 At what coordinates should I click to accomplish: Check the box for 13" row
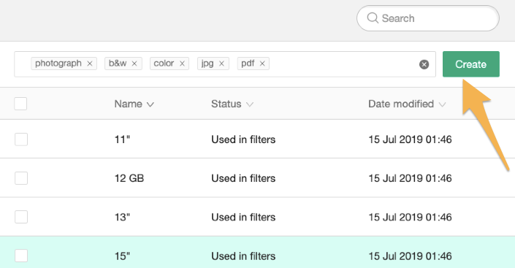pyautogui.click(x=21, y=217)
